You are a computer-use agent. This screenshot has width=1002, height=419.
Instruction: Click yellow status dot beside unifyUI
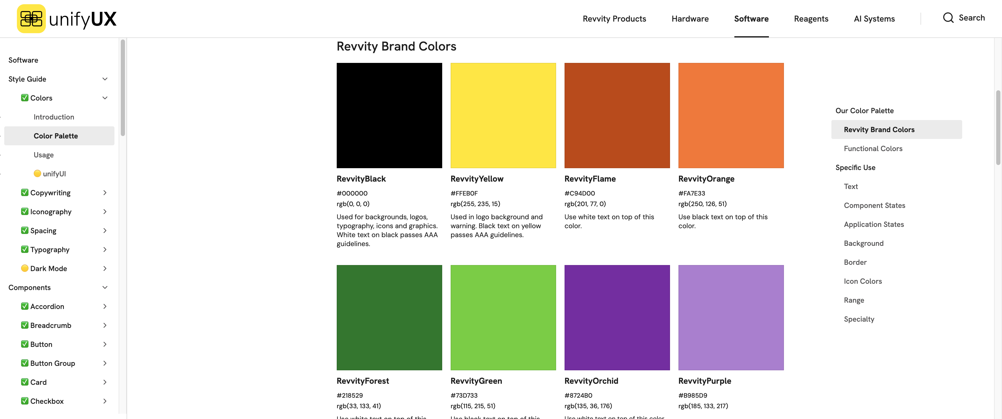click(x=37, y=174)
